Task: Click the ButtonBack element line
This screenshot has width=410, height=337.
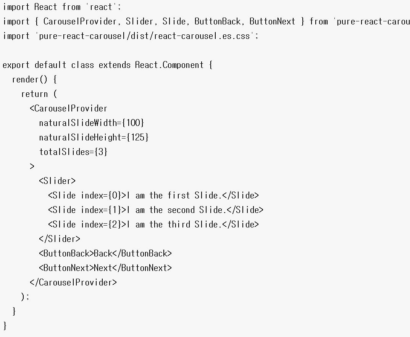Action: pyautogui.click(x=105, y=254)
